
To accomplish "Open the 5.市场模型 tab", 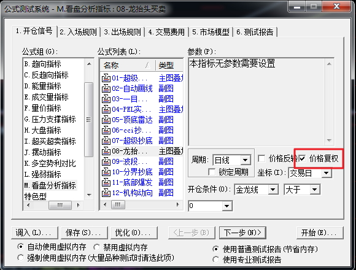I will click(x=211, y=32).
